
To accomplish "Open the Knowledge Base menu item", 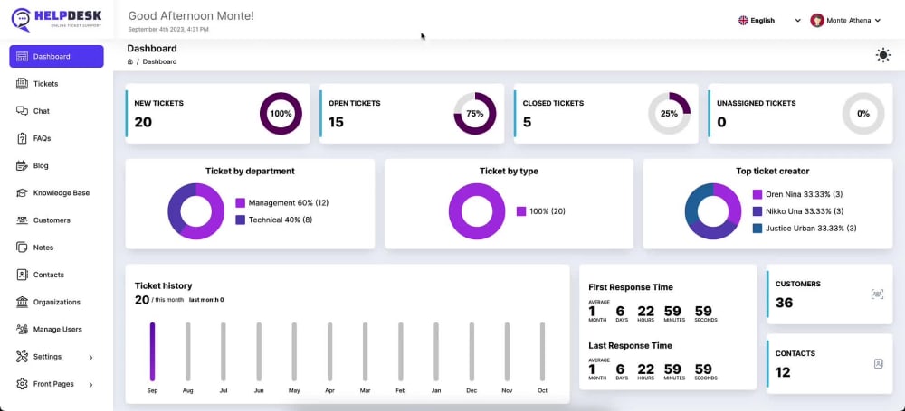I will click(56, 192).
